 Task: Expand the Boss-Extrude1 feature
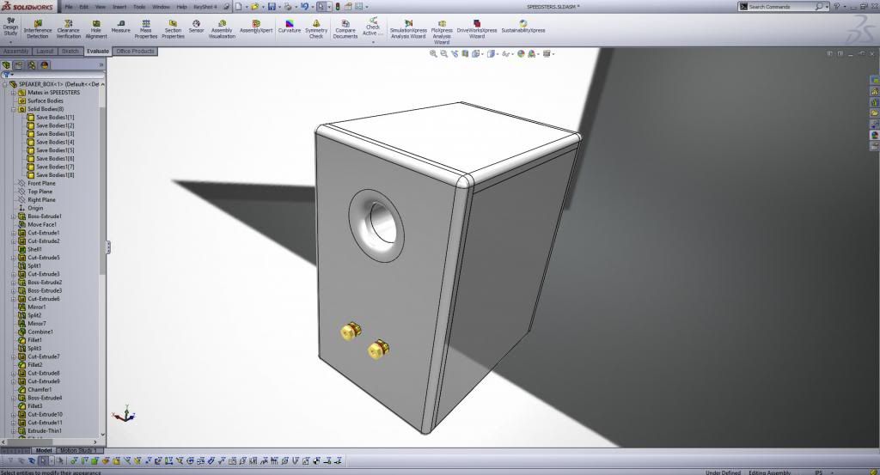point(14,216)
